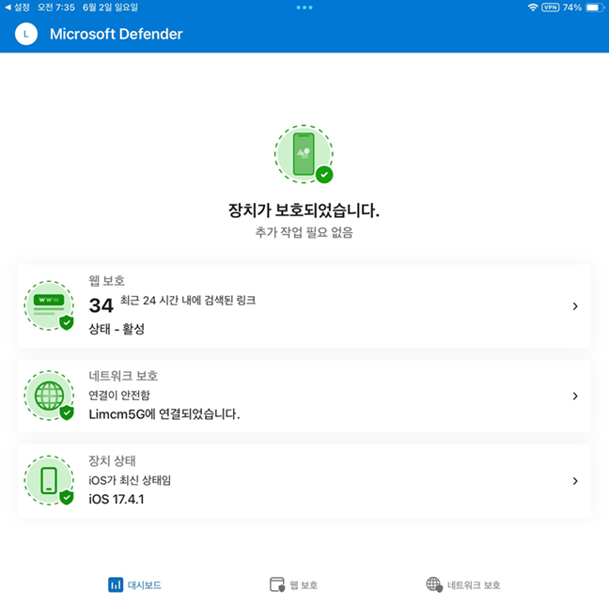This screenshot has height=606, width=609.
Task: Tap the 6월 2일 일요일 date
Action: pos(110,8)
